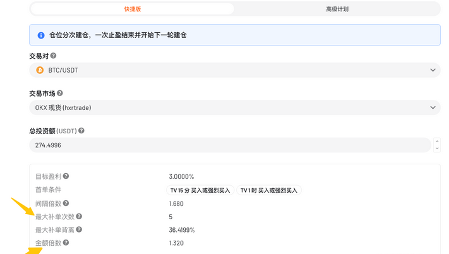Click the orange Bitcoin icon beside BTC/USDT

[x=40, y=70]
